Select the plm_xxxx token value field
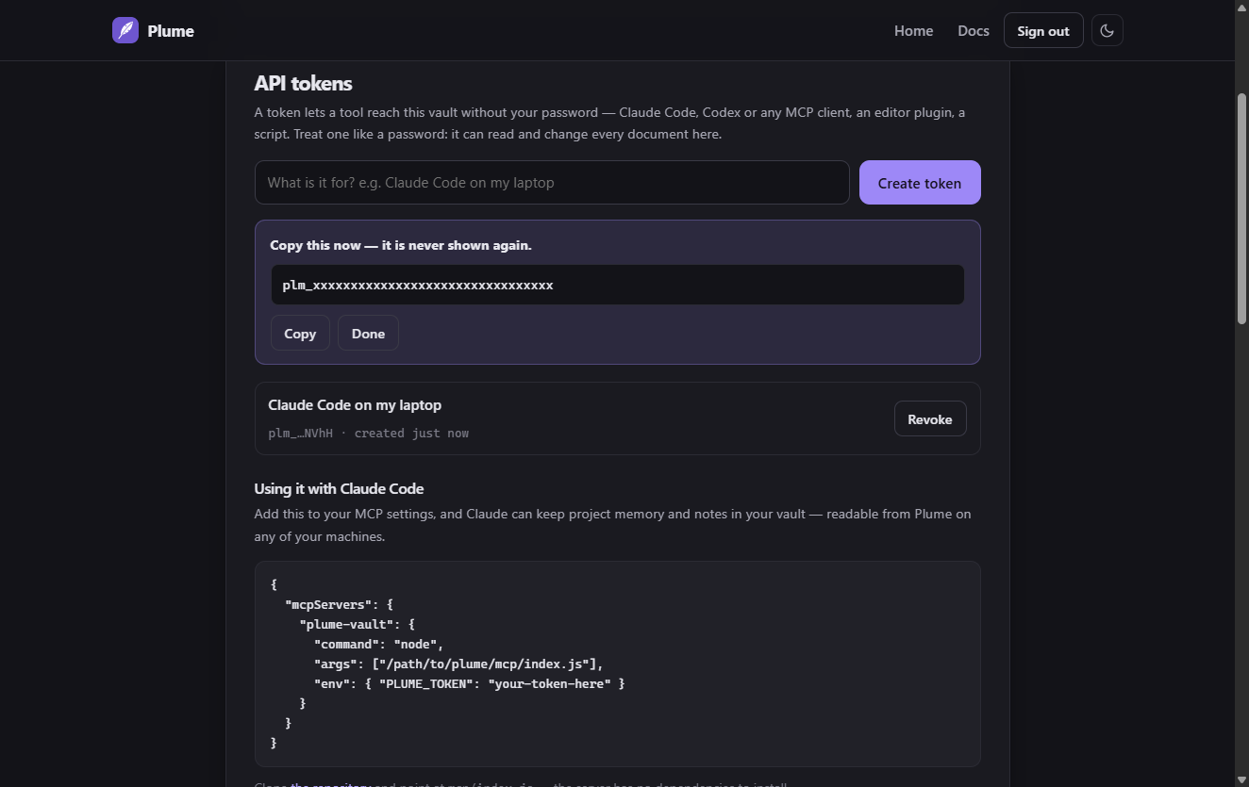The image size is (1249, 787). click(x=618, y=285)
